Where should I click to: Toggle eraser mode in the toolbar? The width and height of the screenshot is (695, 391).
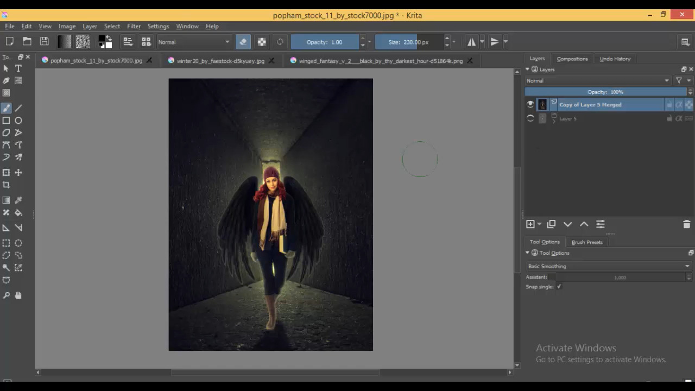[x=243, y=42]
